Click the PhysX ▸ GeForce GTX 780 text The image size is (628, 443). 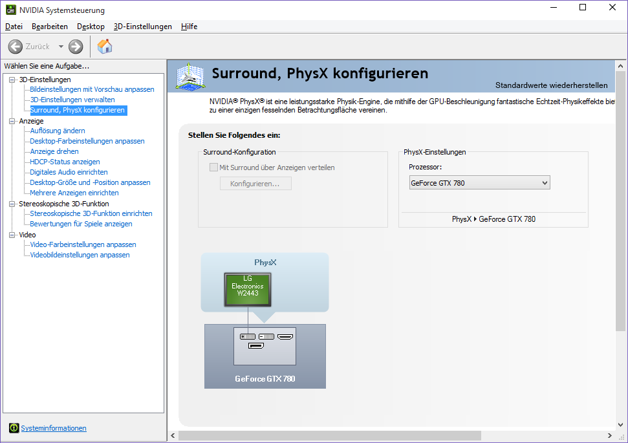[493, 219]
